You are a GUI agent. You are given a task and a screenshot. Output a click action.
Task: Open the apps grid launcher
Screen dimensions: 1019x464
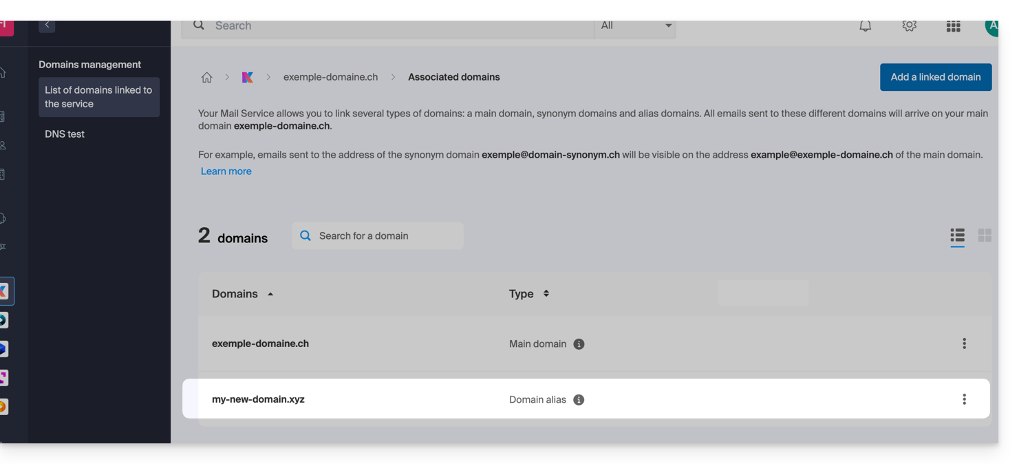pyautogui.click(x=953, y=26)
